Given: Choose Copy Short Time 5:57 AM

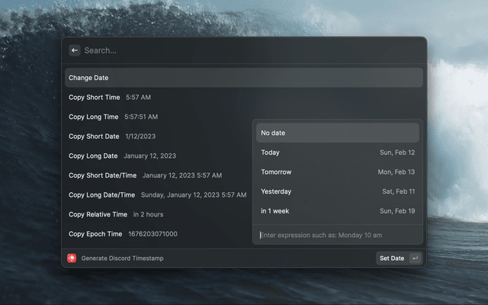Looking at the screenshot, I should pos(110,98).
